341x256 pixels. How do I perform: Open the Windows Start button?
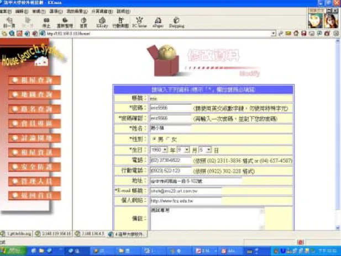pyautogui.click(x=13, y=251)
